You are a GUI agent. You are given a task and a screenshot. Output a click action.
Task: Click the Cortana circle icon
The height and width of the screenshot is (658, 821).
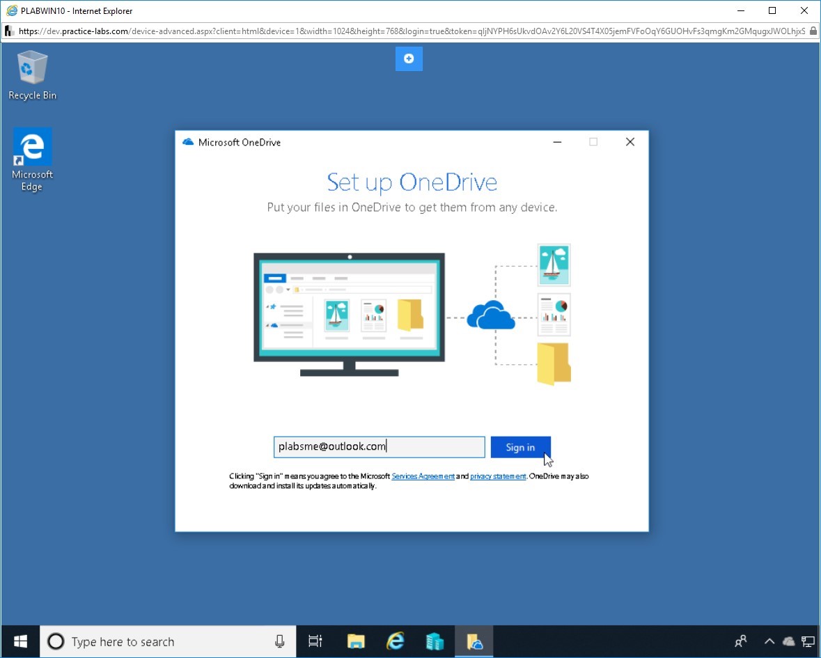(56, 641)
